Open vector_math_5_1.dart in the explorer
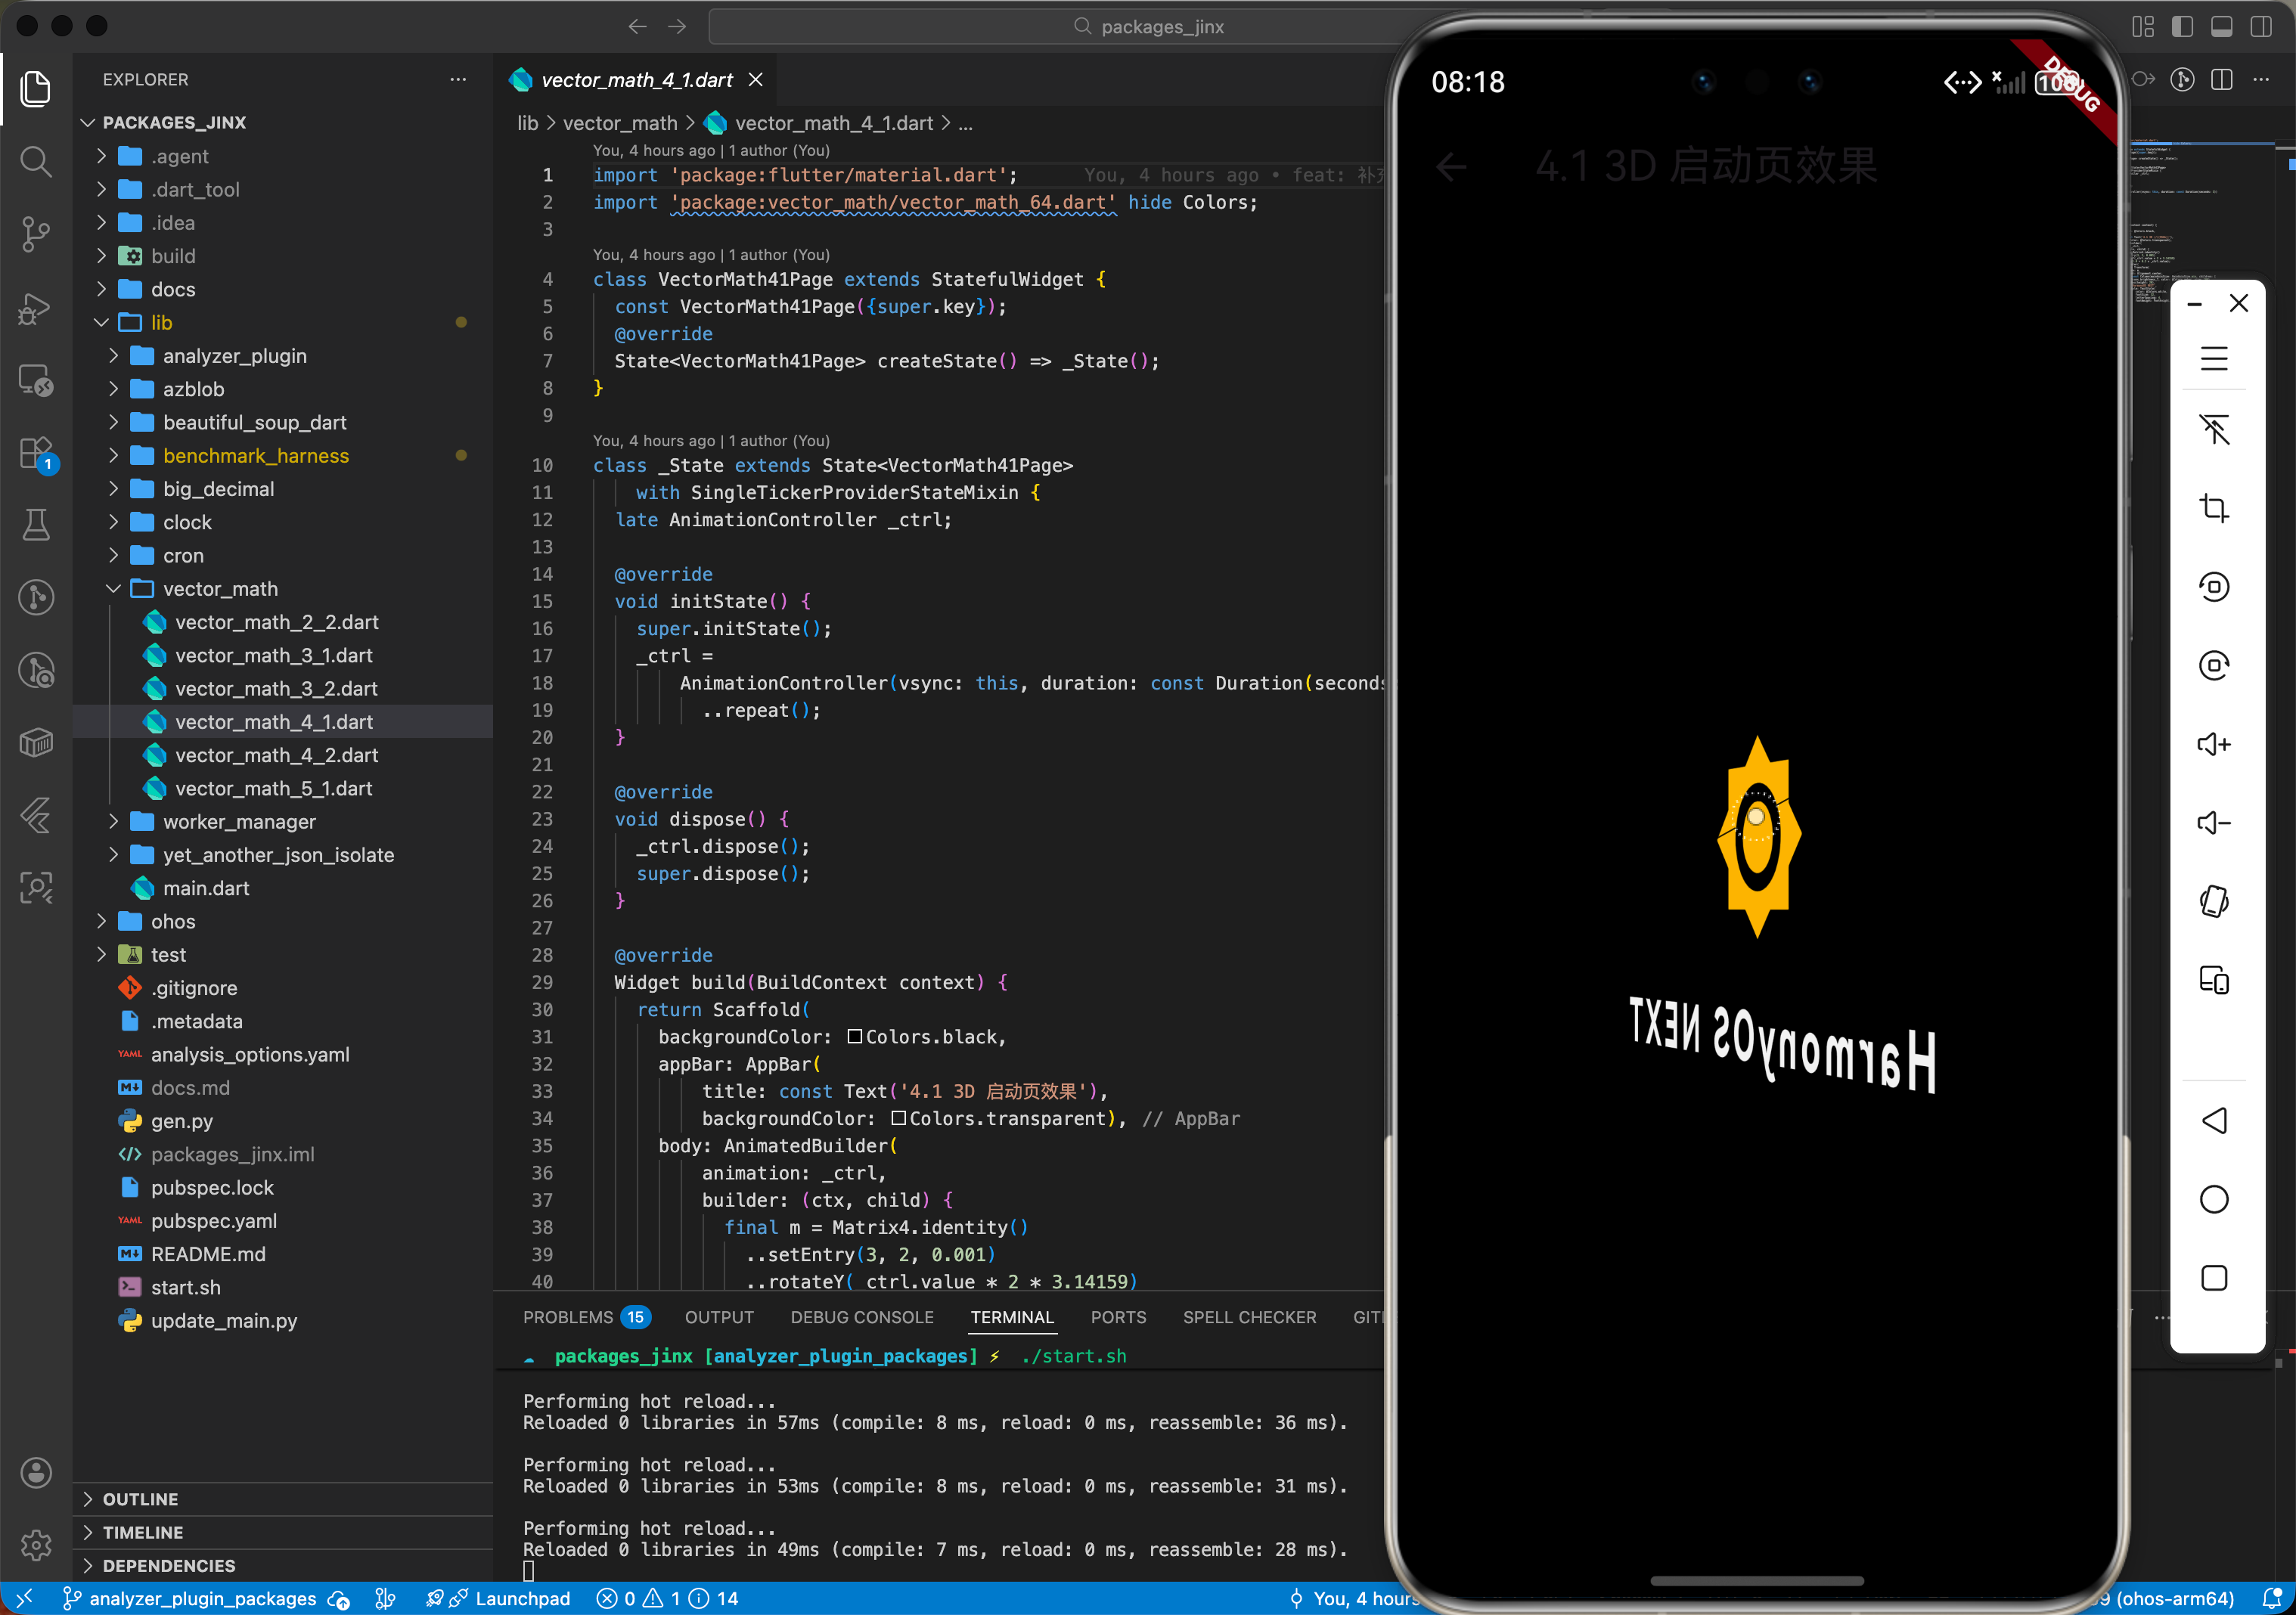2296x1615 pixels. click(273, 788)
